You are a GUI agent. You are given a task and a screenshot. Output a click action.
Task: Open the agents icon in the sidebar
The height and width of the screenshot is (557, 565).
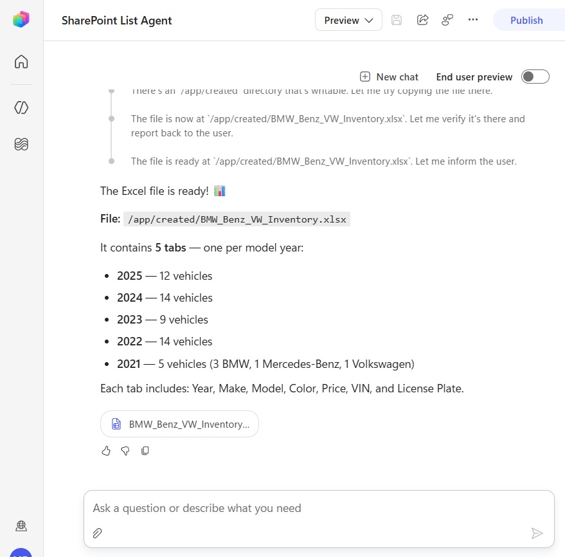21,107
